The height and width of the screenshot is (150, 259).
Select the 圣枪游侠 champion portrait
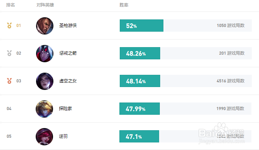click(44, 26)
